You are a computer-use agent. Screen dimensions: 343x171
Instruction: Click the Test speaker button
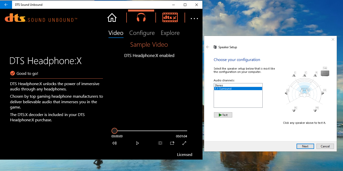point(223,115)
